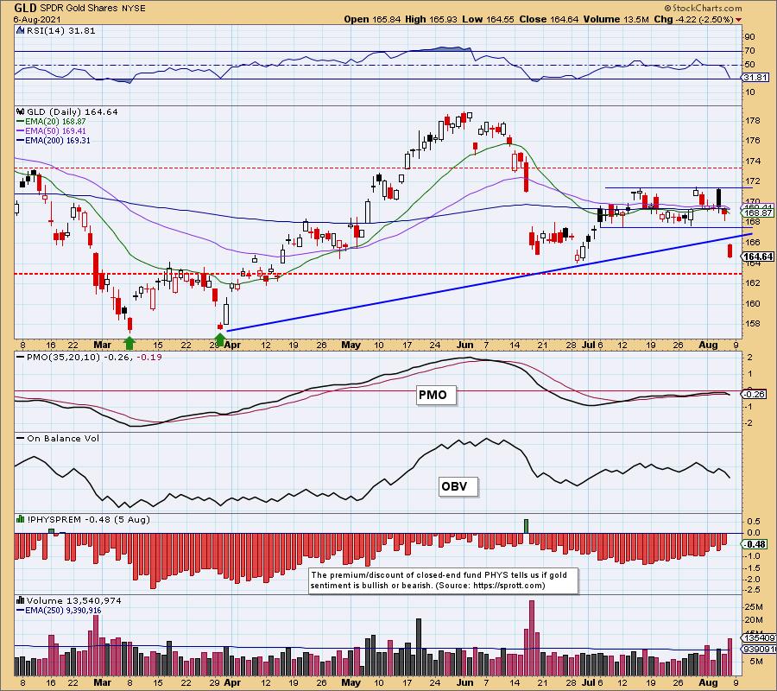The image size is (777, 691).
Task: Click the RSI(14) panel indicator icon
Action: click(x=21, y=30)
